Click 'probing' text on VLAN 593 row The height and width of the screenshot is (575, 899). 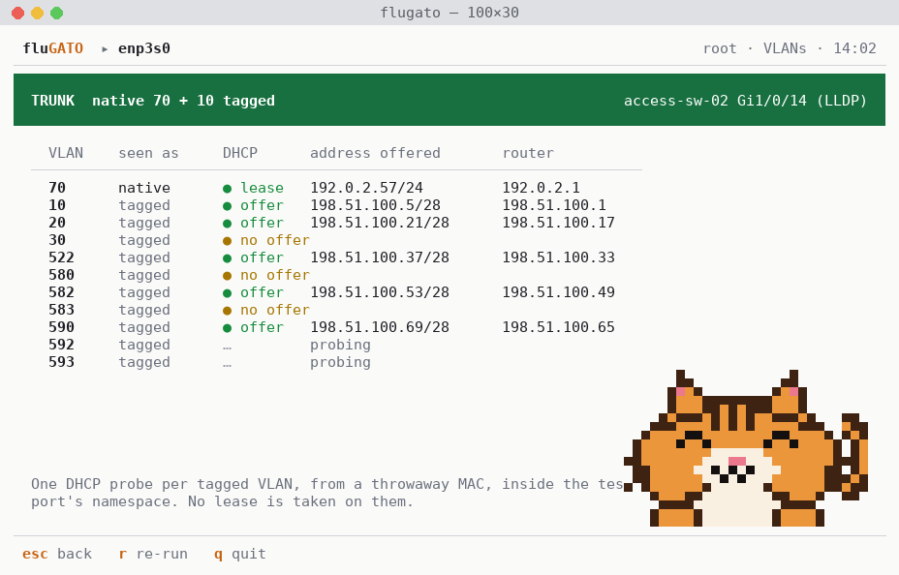(x=341, y=363)
